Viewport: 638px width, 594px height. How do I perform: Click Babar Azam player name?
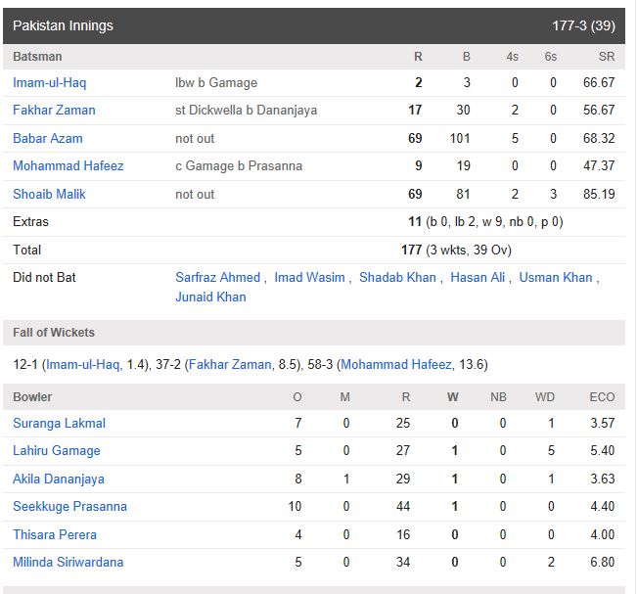[48, 138]
